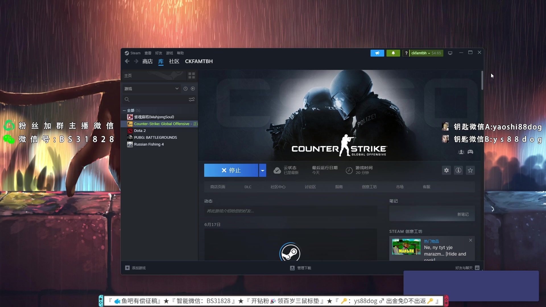Click the blue 停止 button
This screenshot has height=307, width=546.
click(x=231, y=170)
